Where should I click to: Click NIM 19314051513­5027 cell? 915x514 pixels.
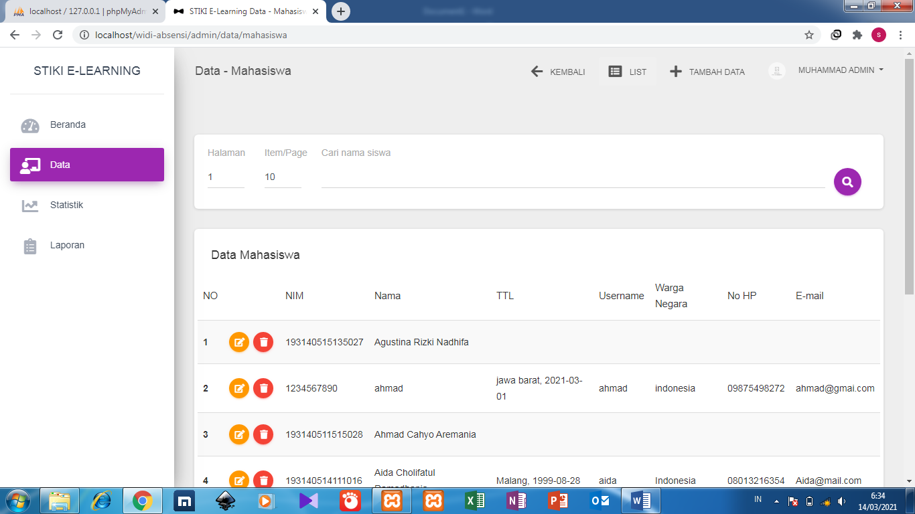324,342
